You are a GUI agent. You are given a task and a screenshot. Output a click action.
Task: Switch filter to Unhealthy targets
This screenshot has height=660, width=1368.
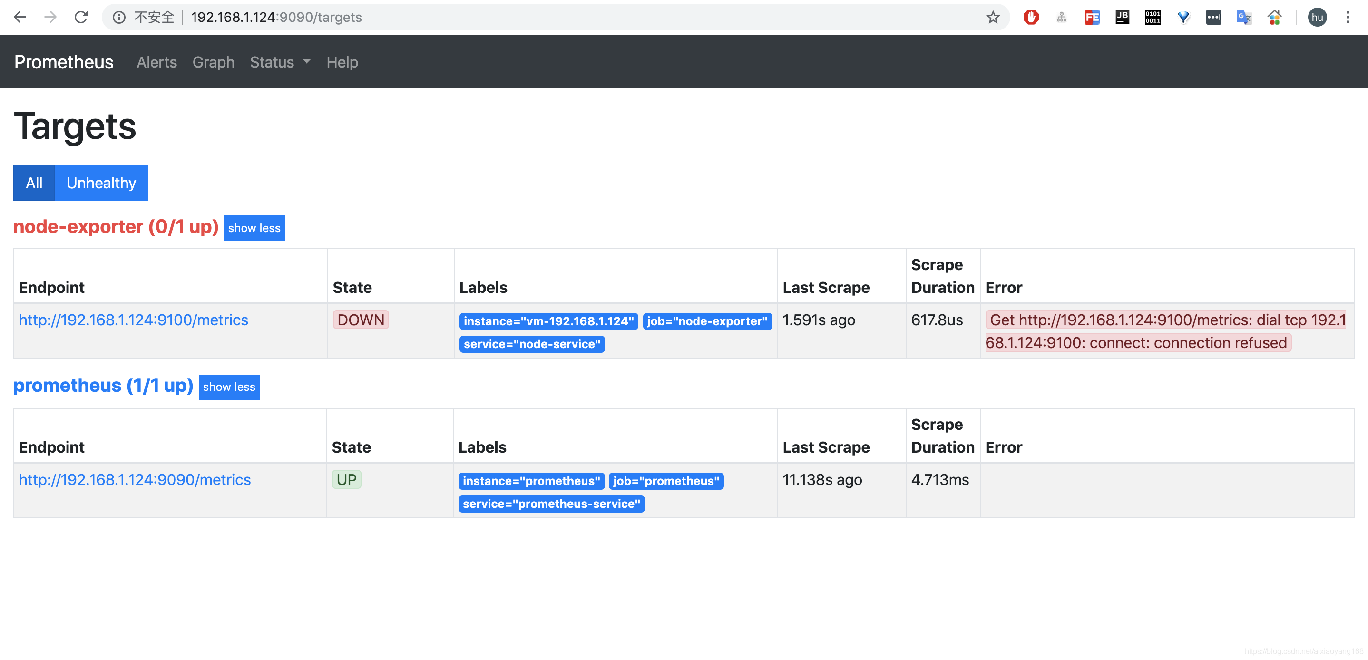point(101,183)
